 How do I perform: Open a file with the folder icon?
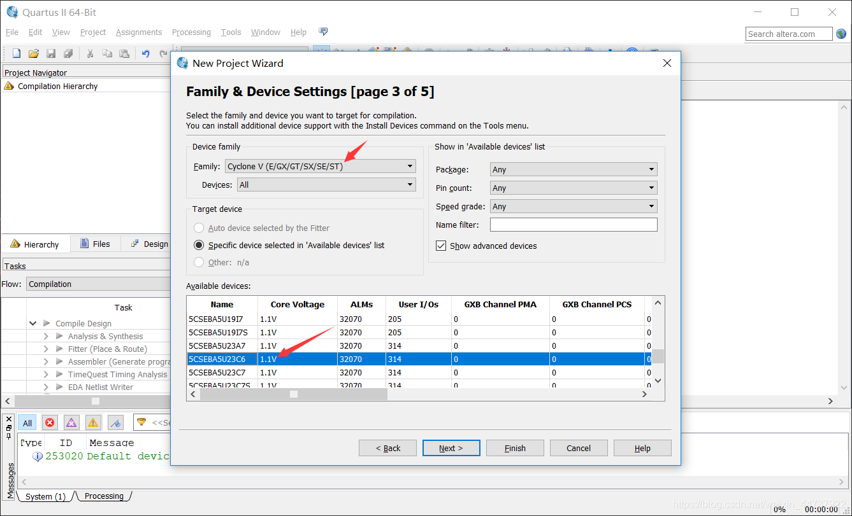point(34,54)
